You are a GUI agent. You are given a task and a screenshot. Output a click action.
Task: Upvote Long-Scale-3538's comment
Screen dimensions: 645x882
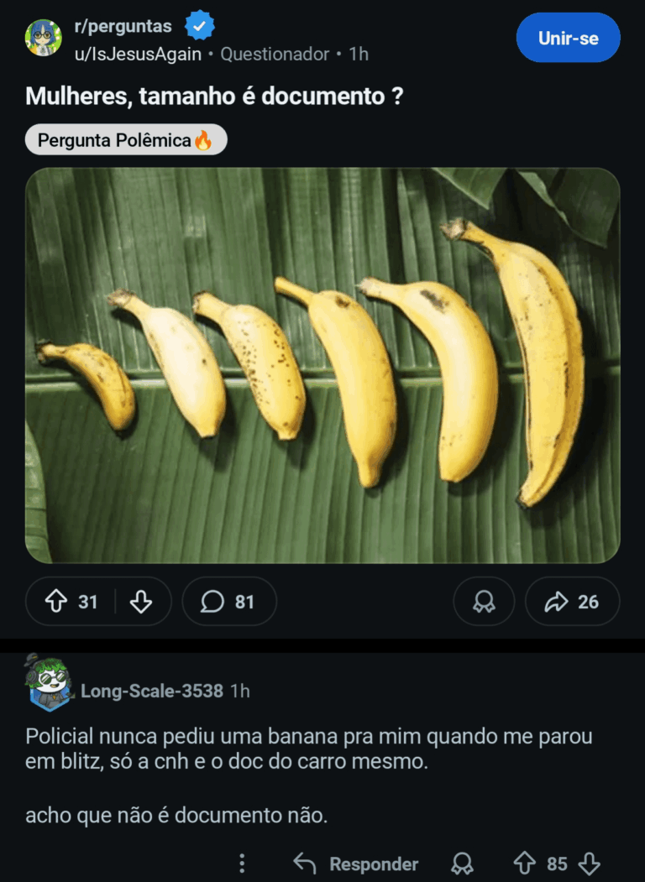[524, 864]
